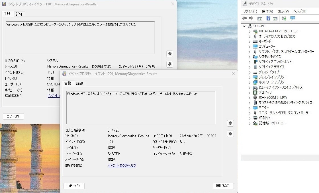Click the update driver software toolbar icon
The height and width of the screenshot is (193, 319).
(x=284, y=18)
